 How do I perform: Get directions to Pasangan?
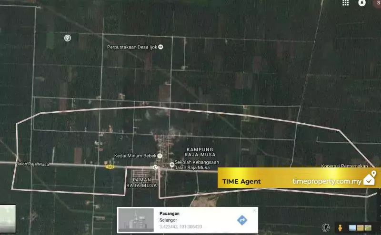point(242,220)
